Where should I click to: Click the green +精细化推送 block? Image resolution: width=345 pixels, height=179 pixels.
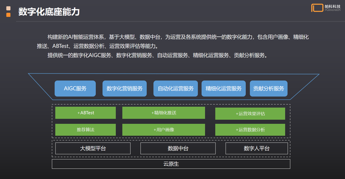click(164, 113)
